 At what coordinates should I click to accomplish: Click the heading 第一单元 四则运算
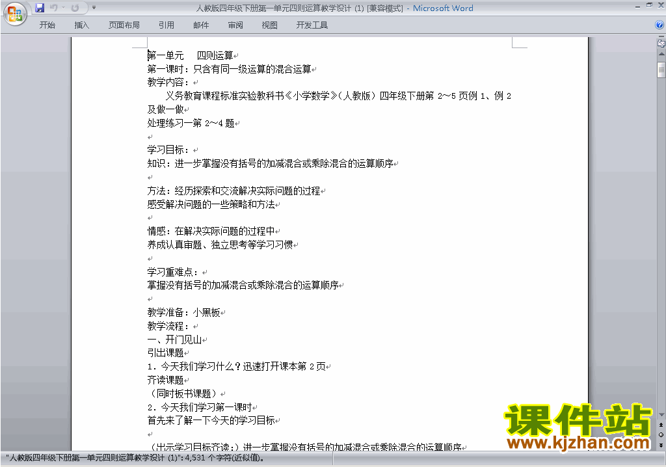191,56
